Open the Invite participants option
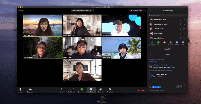 [x=62, y=90]
